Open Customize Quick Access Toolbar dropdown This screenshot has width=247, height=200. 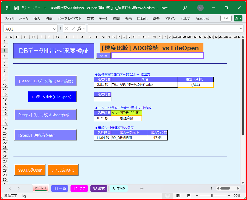[x=45, y=8]
